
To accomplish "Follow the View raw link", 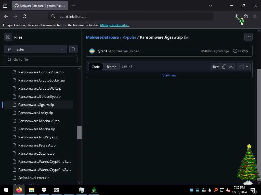I will (x=169, y=75).
